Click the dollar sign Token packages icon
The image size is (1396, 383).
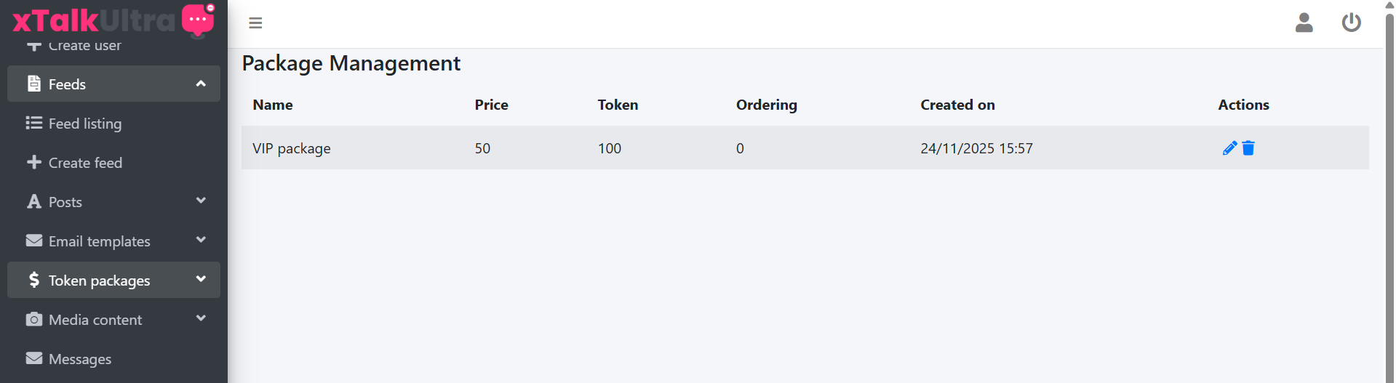click(34, 280)
